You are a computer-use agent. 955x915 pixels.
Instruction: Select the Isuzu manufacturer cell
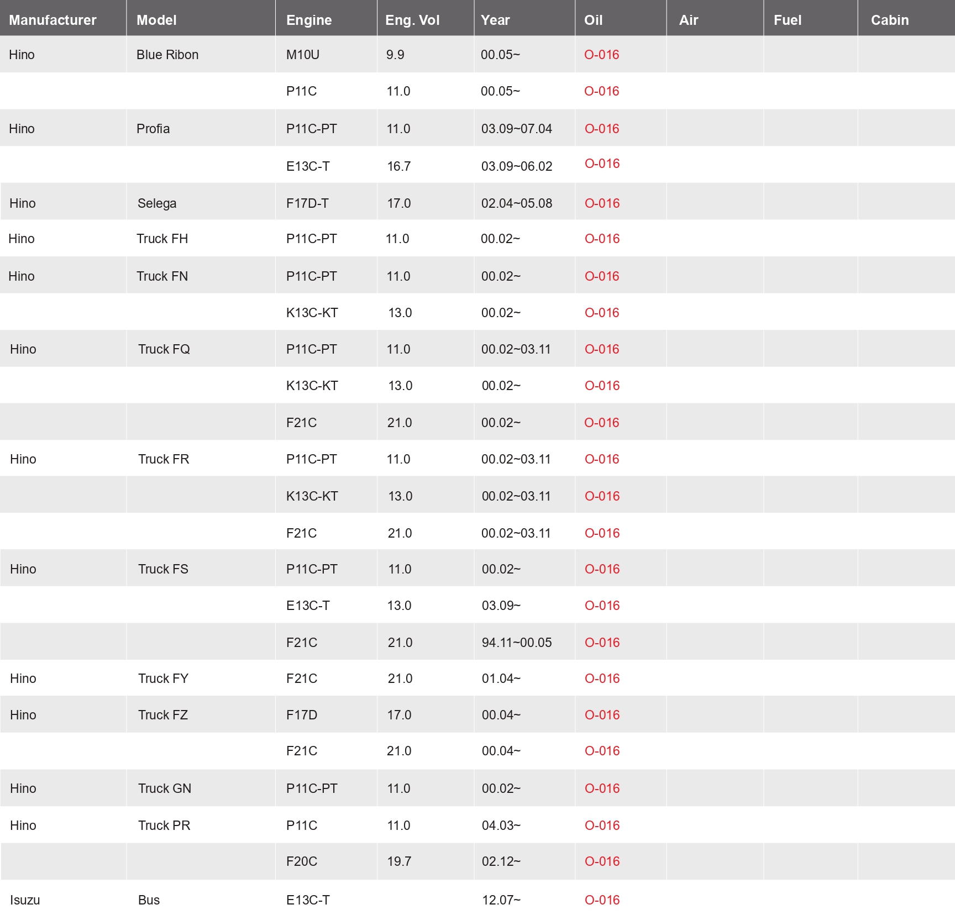25,900
